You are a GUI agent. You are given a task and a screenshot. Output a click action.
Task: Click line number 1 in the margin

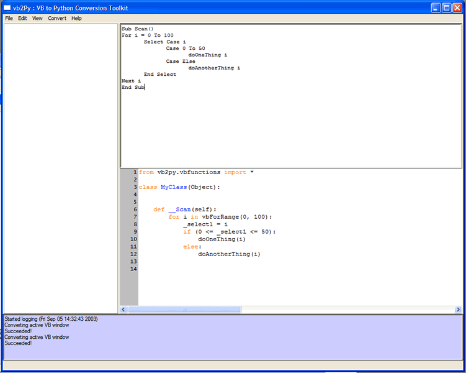click(x=135, y=172)
